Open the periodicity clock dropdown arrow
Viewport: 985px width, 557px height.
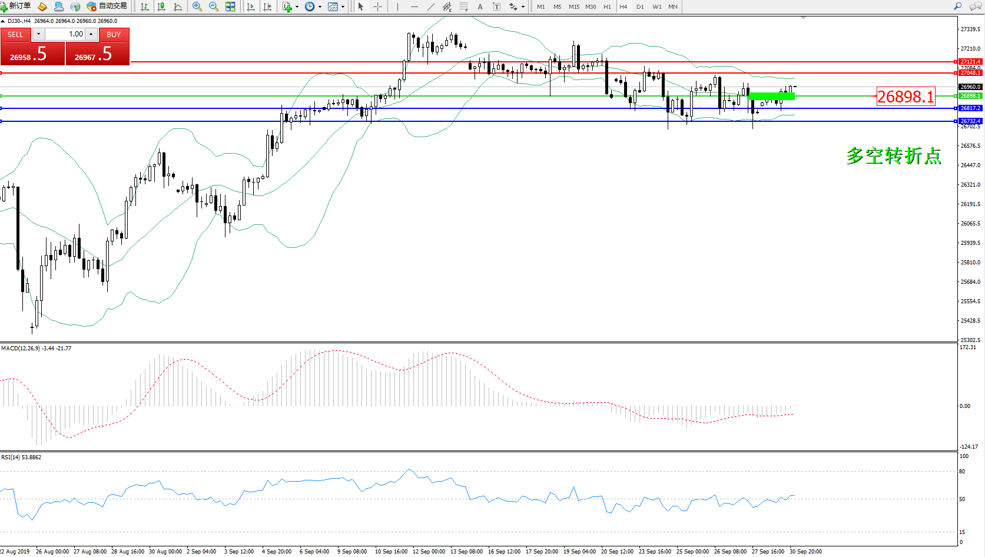click(320, 7)
